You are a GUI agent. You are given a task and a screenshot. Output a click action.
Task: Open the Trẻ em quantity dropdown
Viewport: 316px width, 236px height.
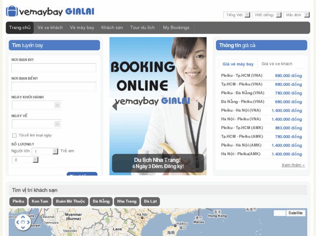coord(25,160)
